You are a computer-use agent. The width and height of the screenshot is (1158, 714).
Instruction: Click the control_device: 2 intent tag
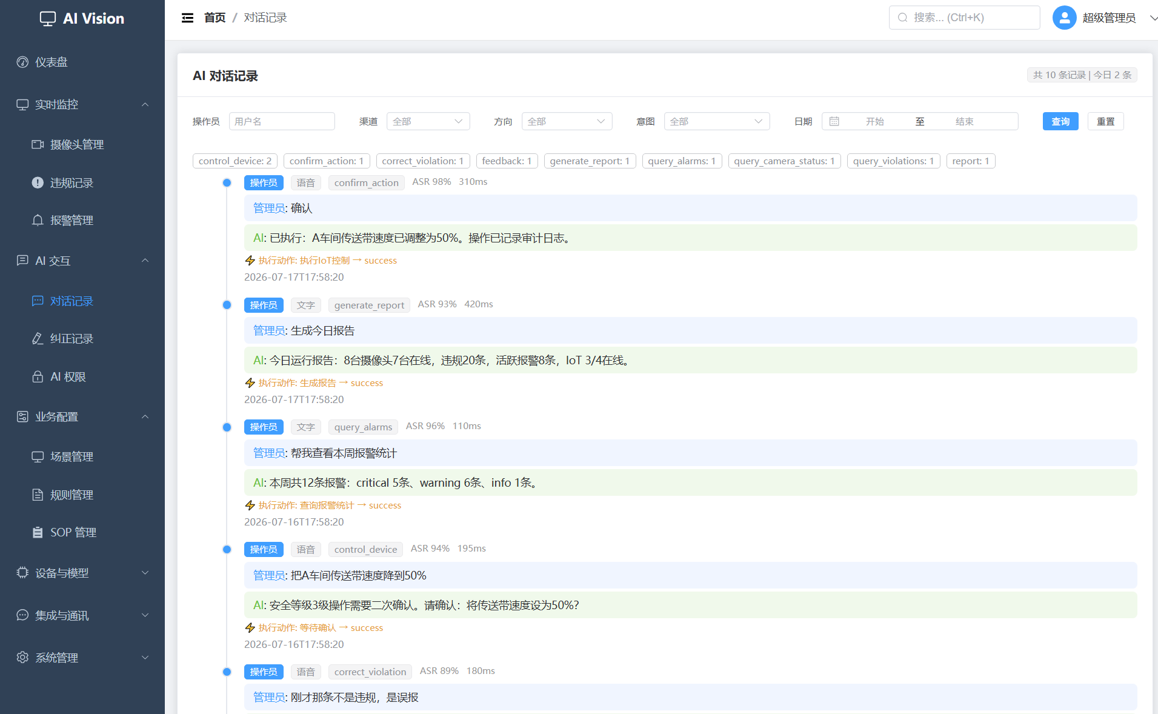click(x=235, y=161)
